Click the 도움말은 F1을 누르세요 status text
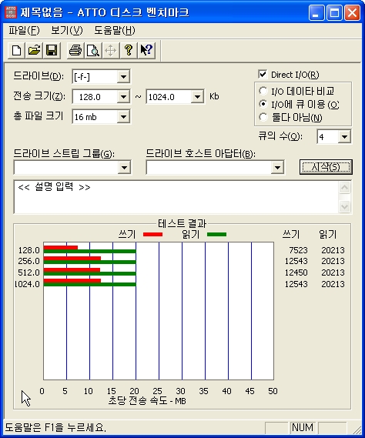The height and width of the screenshot is (438, 365). point(55,427)
